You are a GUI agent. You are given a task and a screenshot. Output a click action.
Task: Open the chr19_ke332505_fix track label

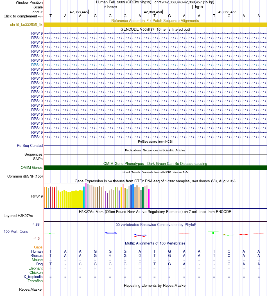26,25
